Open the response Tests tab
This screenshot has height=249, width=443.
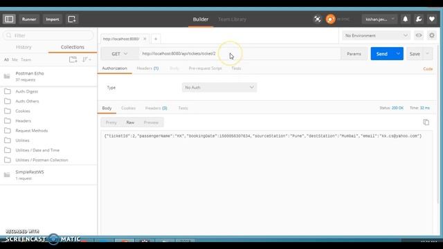[183, 108]
